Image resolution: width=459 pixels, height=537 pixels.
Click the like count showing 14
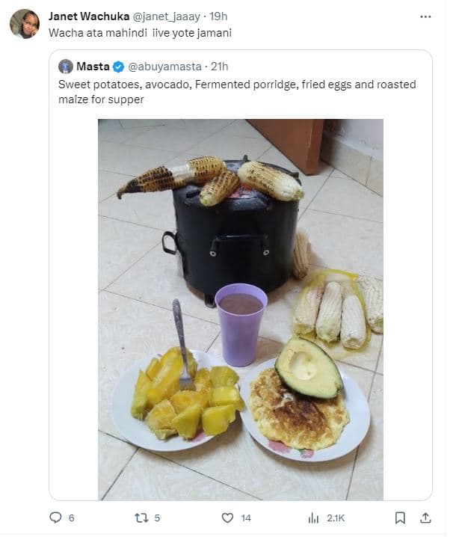click(x=246, y=518)
